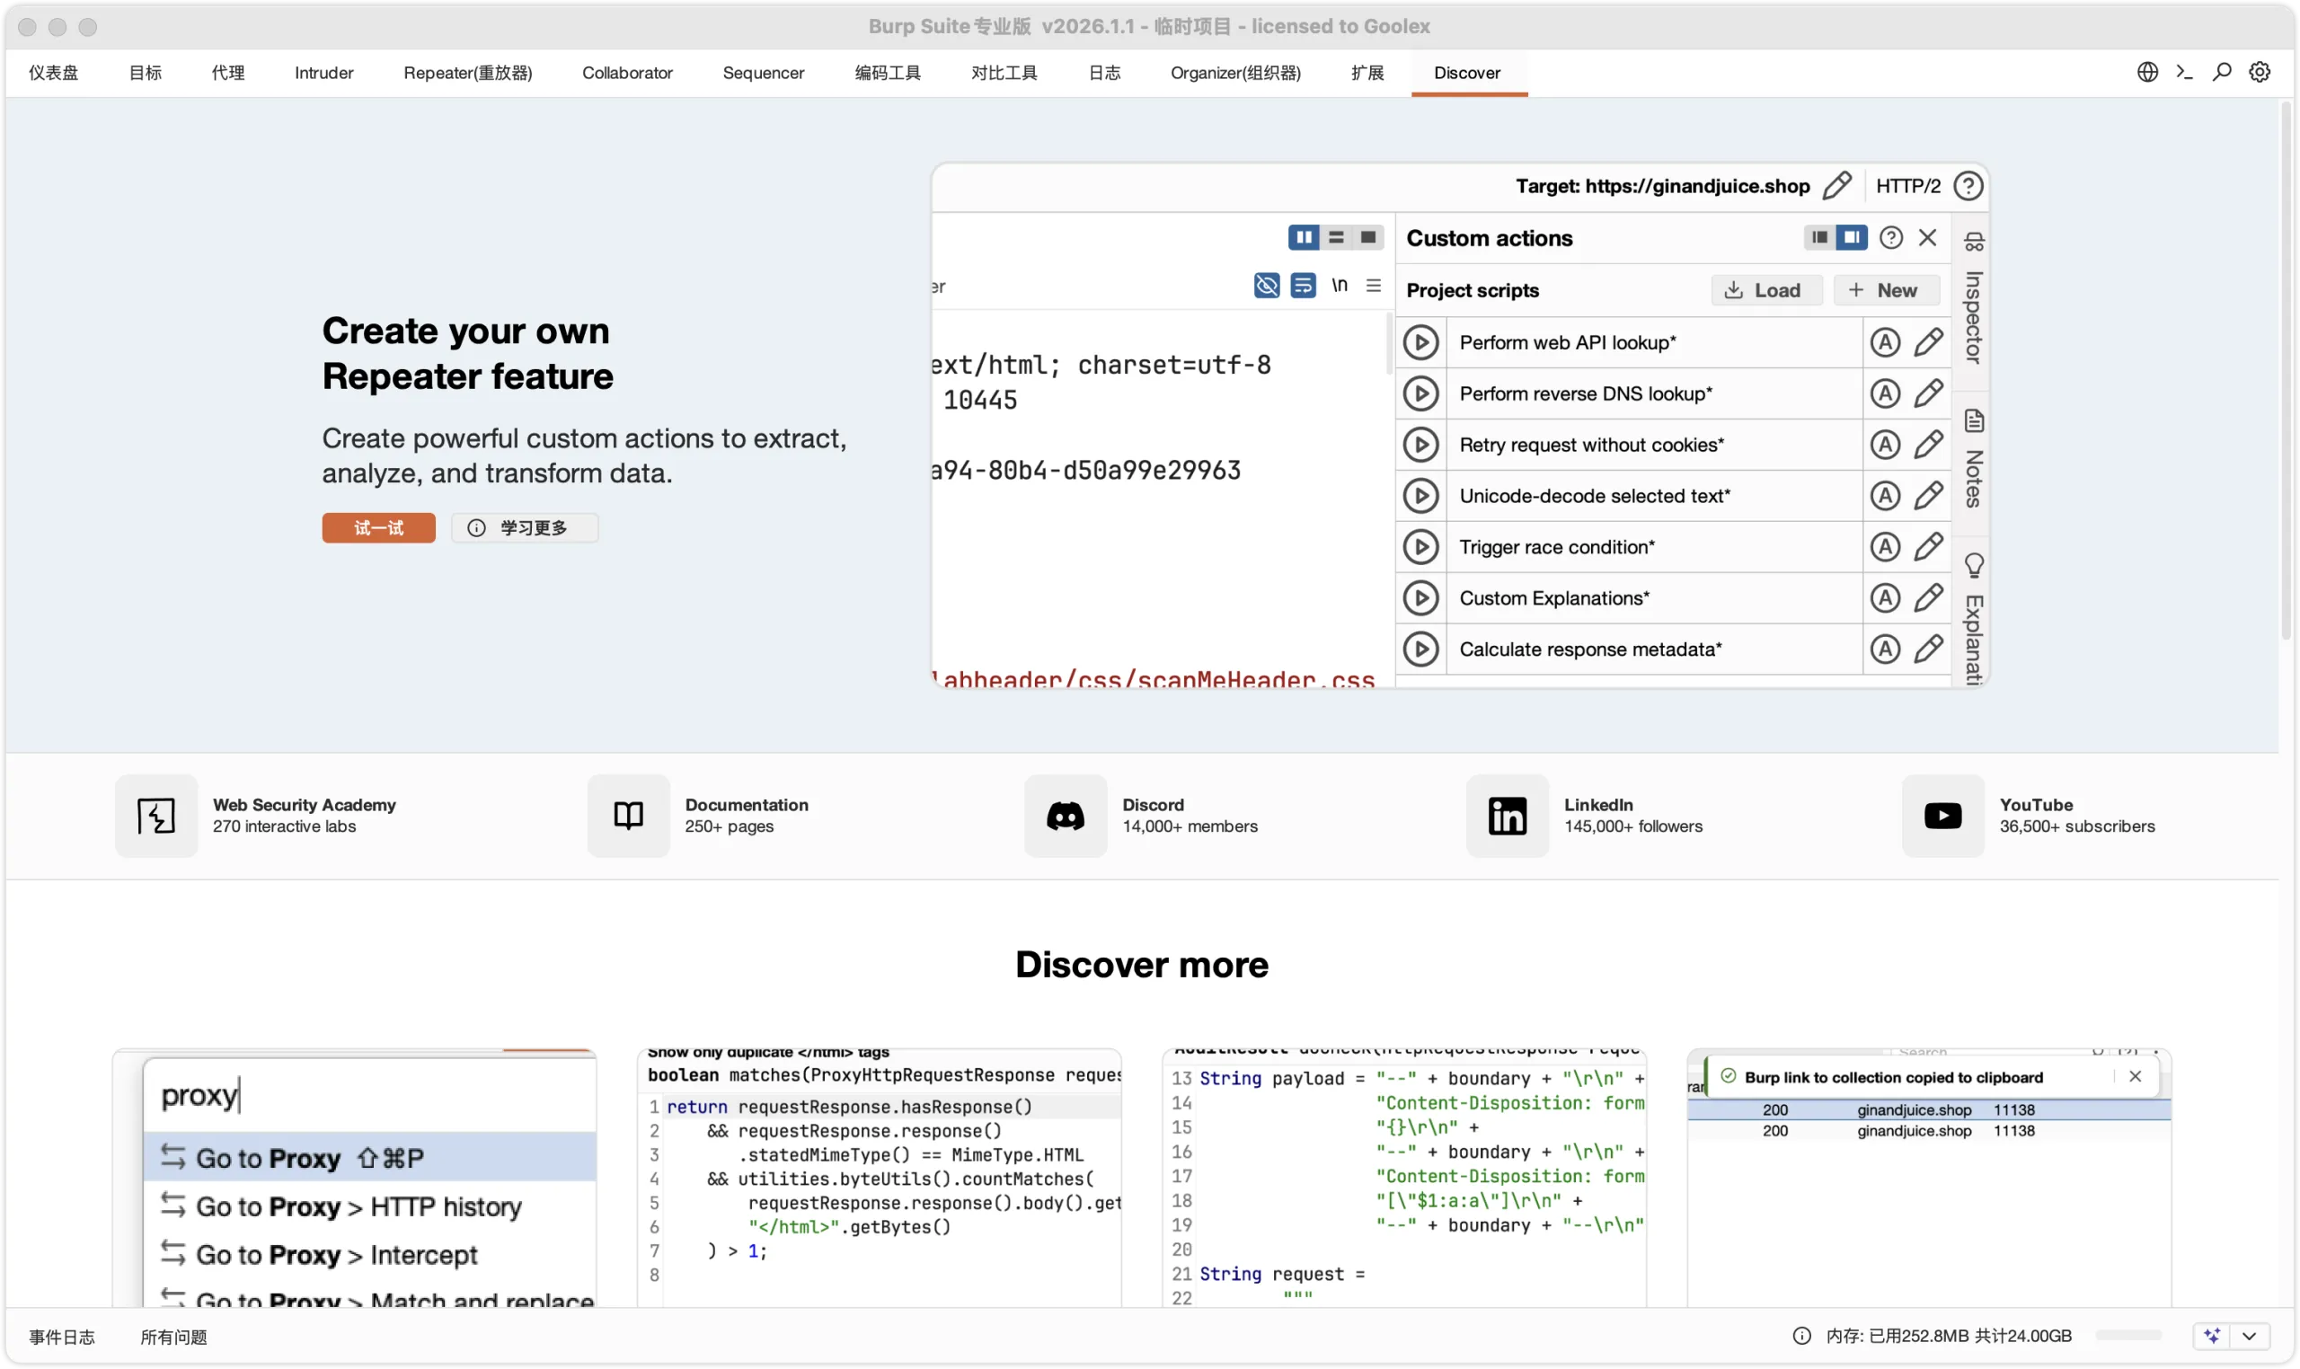Open the search magnifier in the top bar

coord(2221,72)
